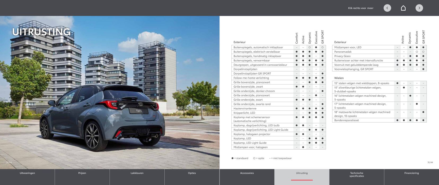This screenshot has height=185, width=439.
Task: Click the home icon in top bar
Action: pos(403,8)
